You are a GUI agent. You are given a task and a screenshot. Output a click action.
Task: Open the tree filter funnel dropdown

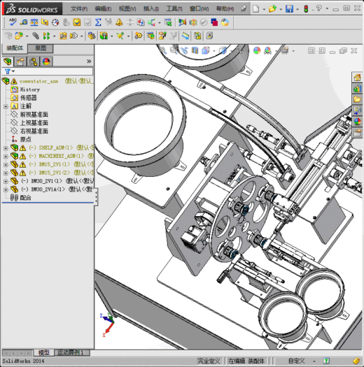click(x=10, y=71)
